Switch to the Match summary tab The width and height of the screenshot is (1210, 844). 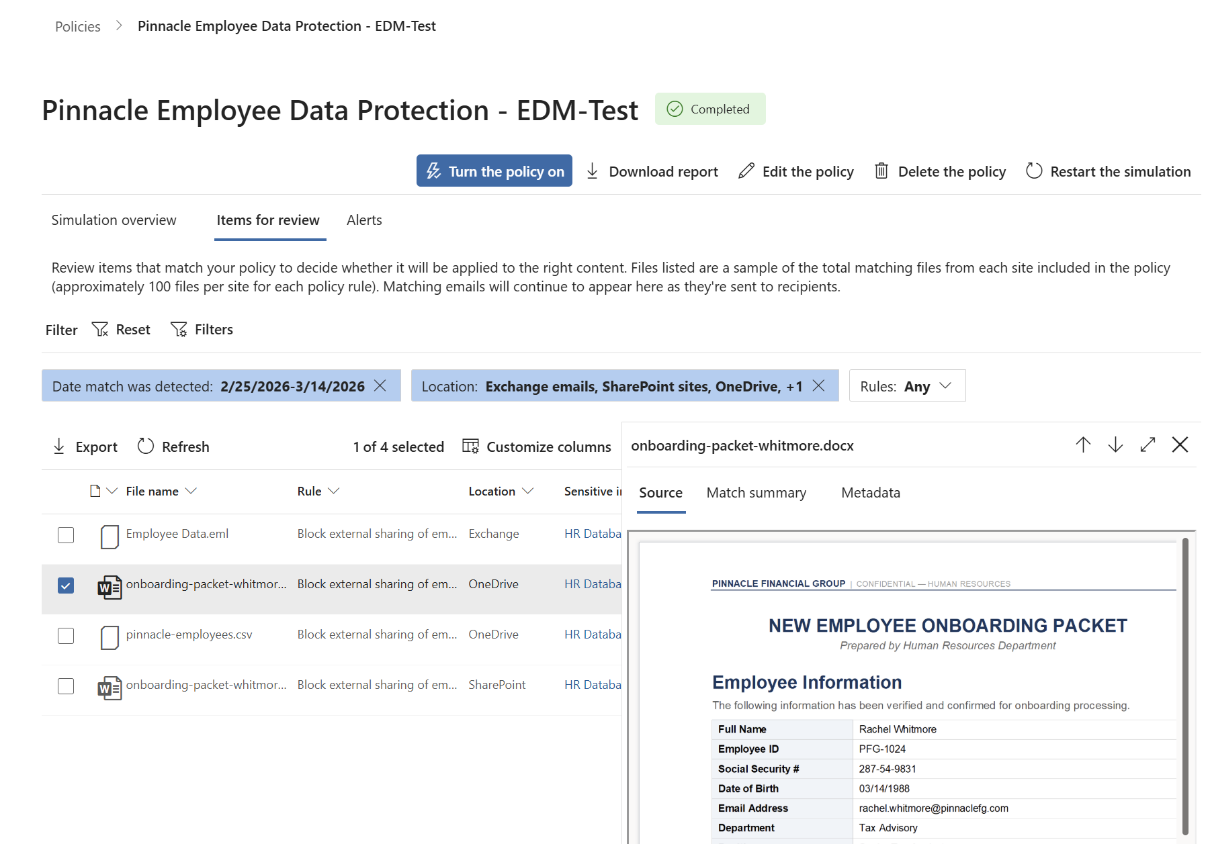click(x=756, y=493)
